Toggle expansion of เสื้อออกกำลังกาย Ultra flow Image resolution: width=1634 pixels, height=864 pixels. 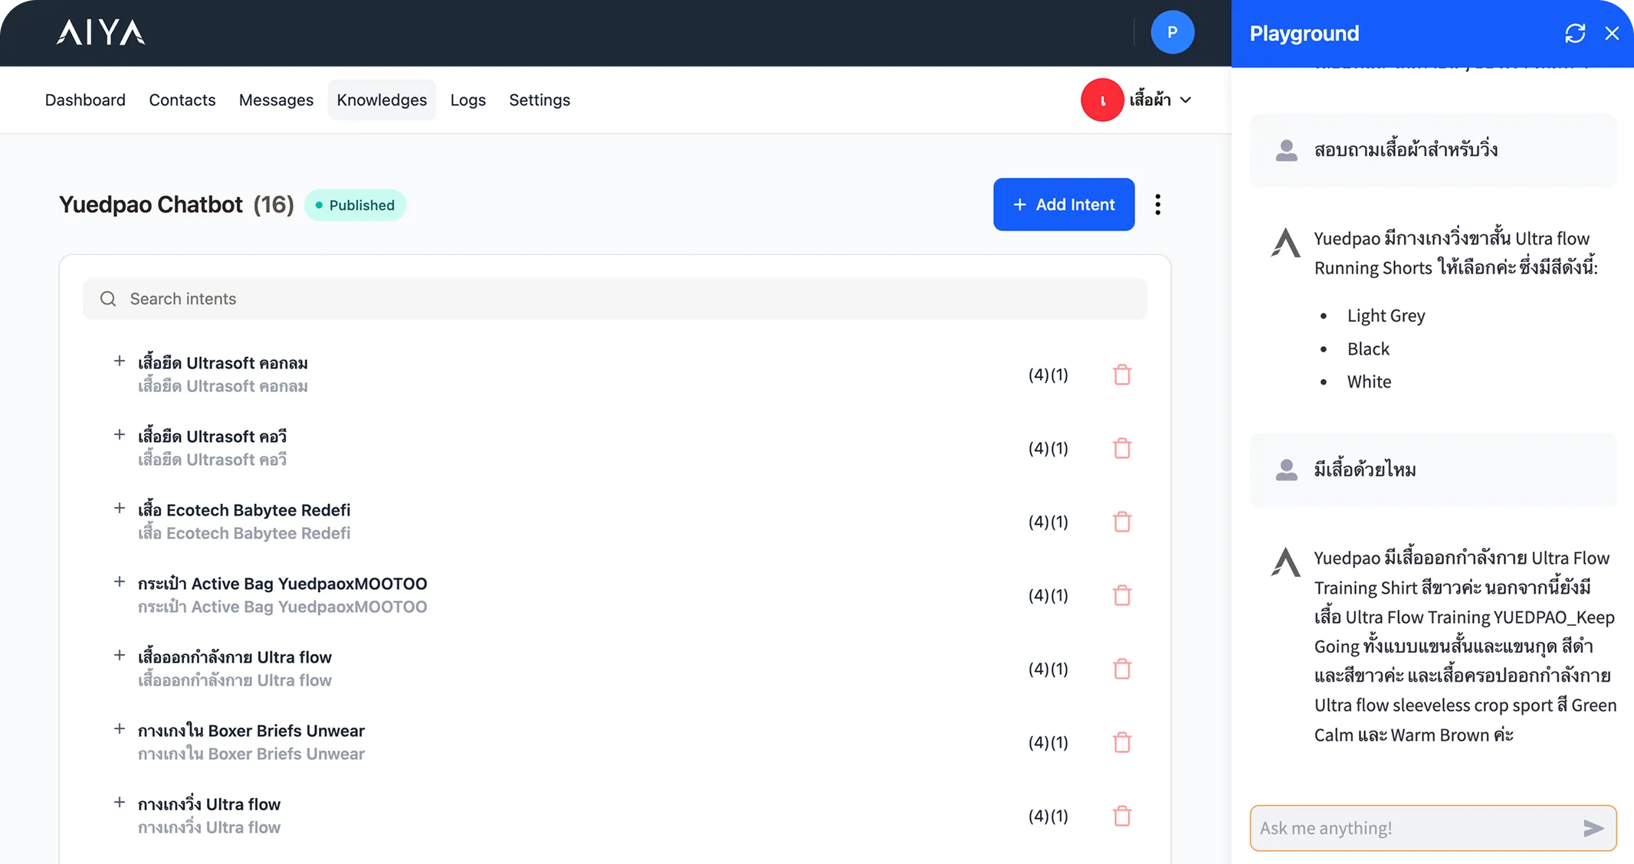pos(120,655)
